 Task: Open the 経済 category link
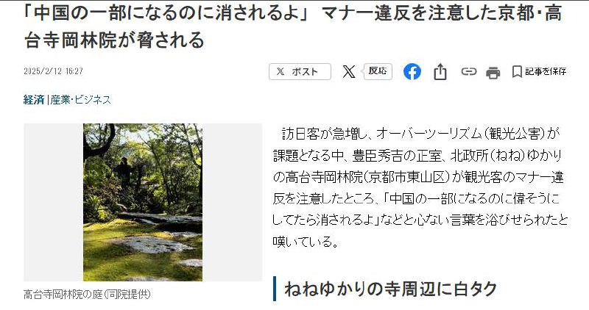click(33, 100)
